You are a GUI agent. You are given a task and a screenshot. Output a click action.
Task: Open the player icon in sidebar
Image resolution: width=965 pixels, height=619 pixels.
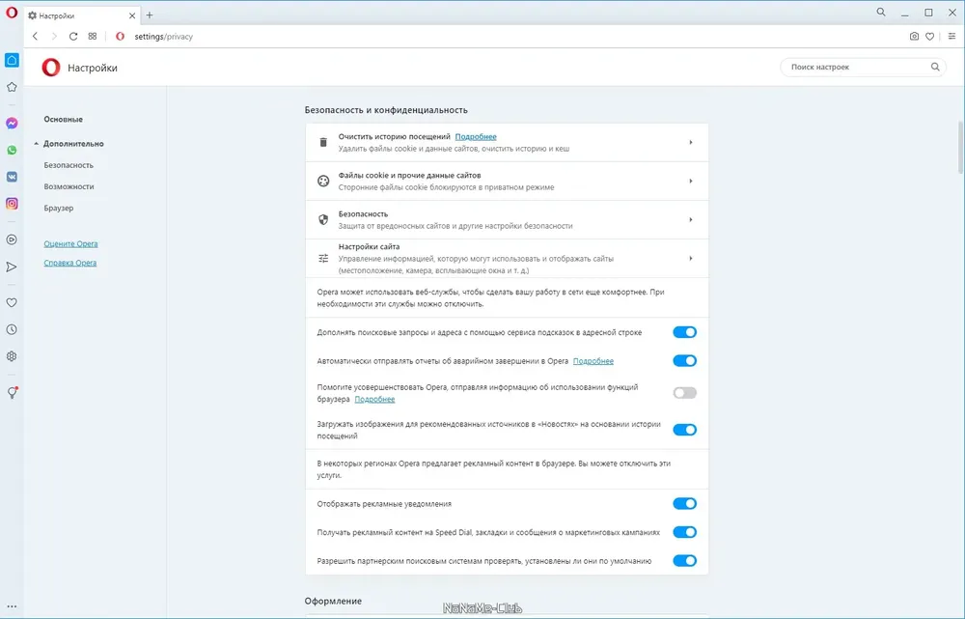click(x=12, y=239)
